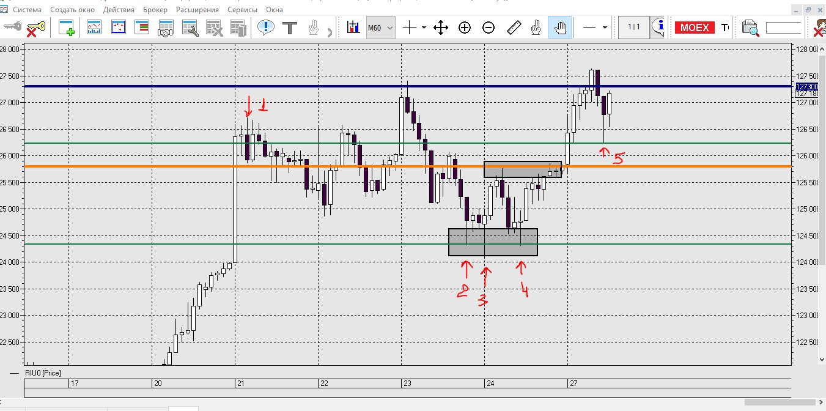Image resolution: width=826 pixels, height=411 pixels.
Task: Open the M60 timeframe dropdown
Action: click(380, 28)
